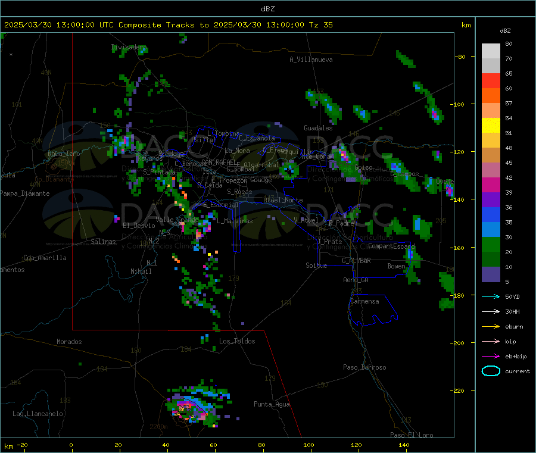This screenshot has height=453, width=536.
Task: Click the C_Española location label
Action: click(257, 138)
